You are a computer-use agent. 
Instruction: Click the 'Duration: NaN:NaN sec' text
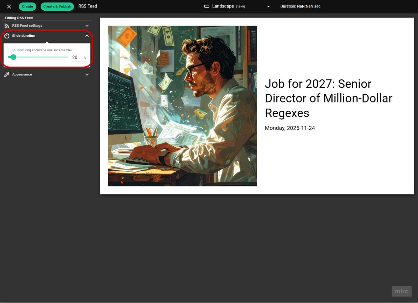point(300,6)
